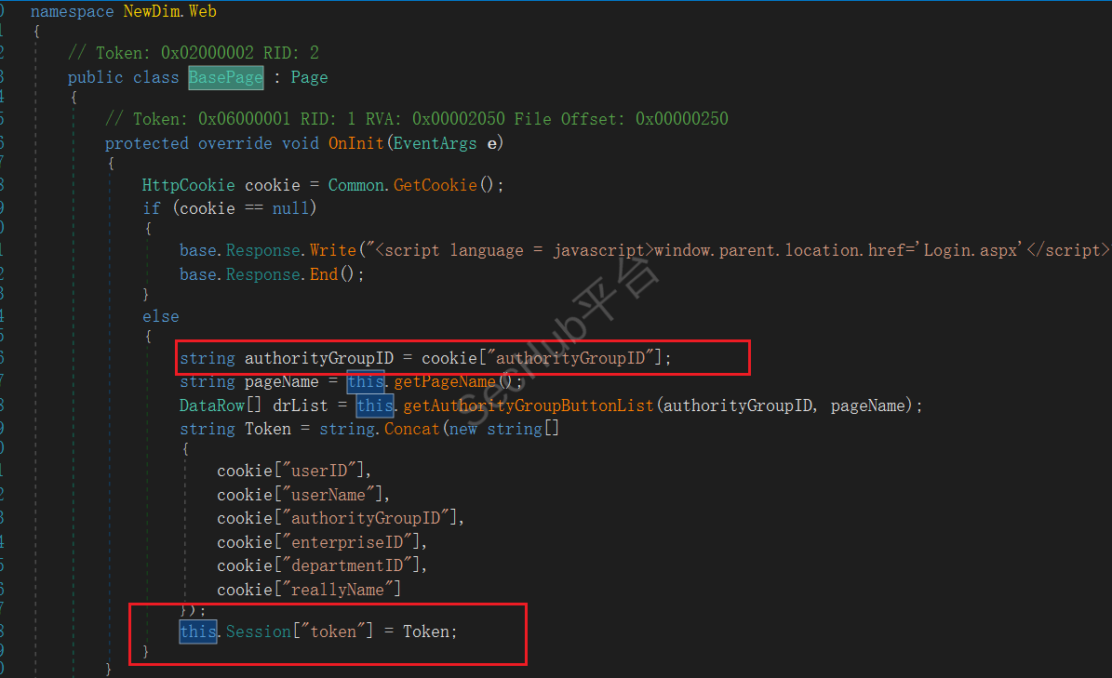Select the OnInit method name
Screen dimensions: 1112x678
(x=356, y=143)
